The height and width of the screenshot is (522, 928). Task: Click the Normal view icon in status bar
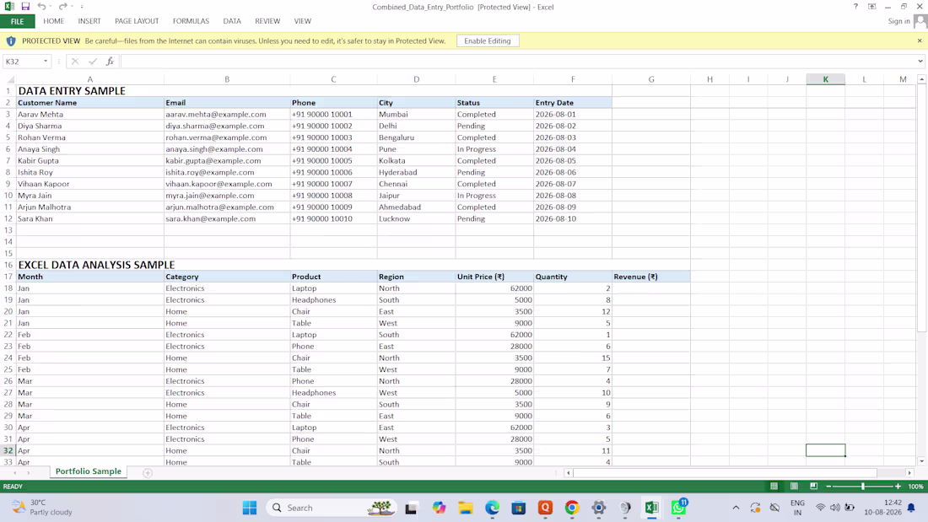[774, 486]
